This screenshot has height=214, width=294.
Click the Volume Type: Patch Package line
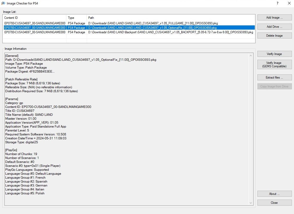point(26,68)
